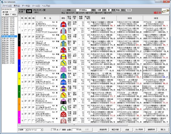171x134 pixels.
Task: Expand the フォーメーション dropdown
Action: click(42, 130)
